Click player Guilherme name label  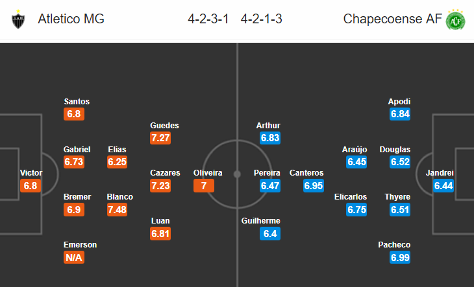point(261,221)
